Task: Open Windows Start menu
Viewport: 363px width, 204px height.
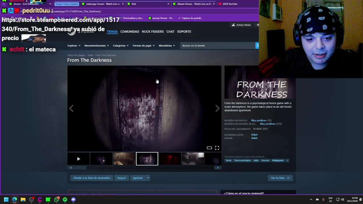Action: click(6, 199)
